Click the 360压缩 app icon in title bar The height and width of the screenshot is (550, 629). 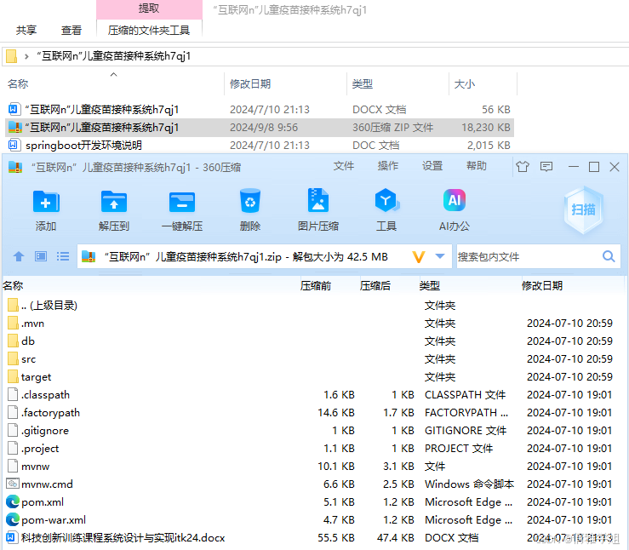pyautogui.click(x=15, y=167)
